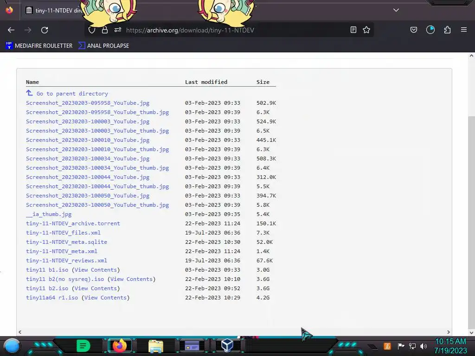Open __ia_thumb.jpg file
The height and width of the screenshot is (356, 475).
point(49,214)
